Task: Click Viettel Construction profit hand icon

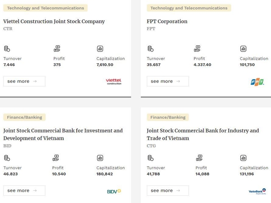Action: tap(57, 49)
